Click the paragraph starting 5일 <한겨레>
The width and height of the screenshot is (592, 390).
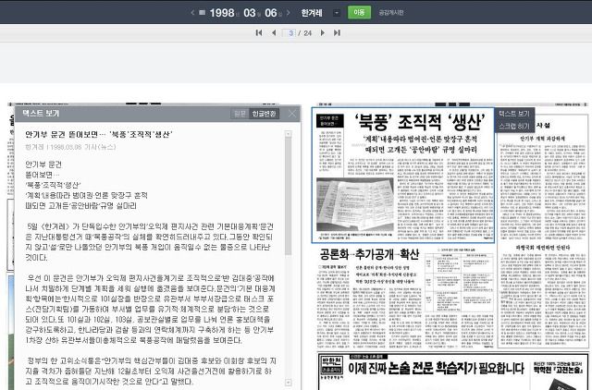150,242
